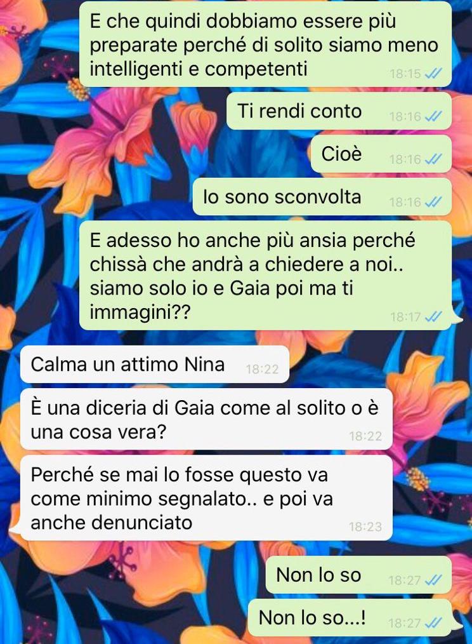Tap the double ticks on 'Io sono sconvolta'
472x644 pixels.
click(433, 202)
